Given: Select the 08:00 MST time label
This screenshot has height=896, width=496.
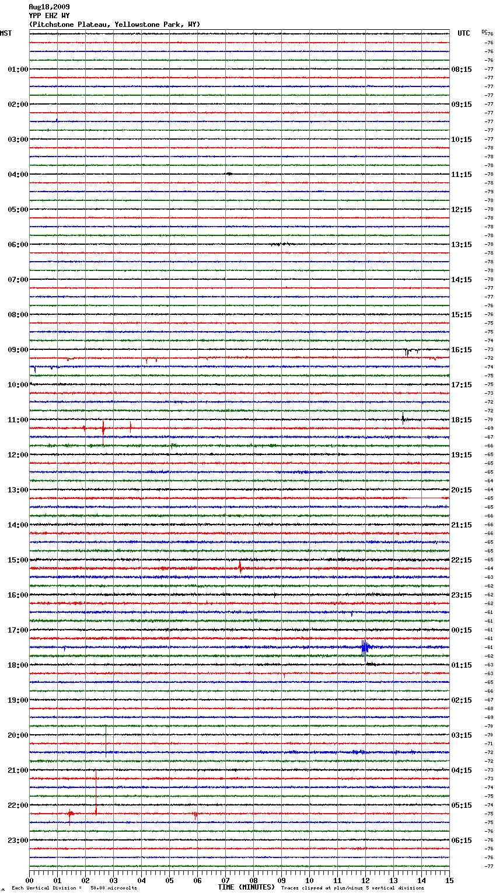Looking at the screenshot, I should (18, 315).
